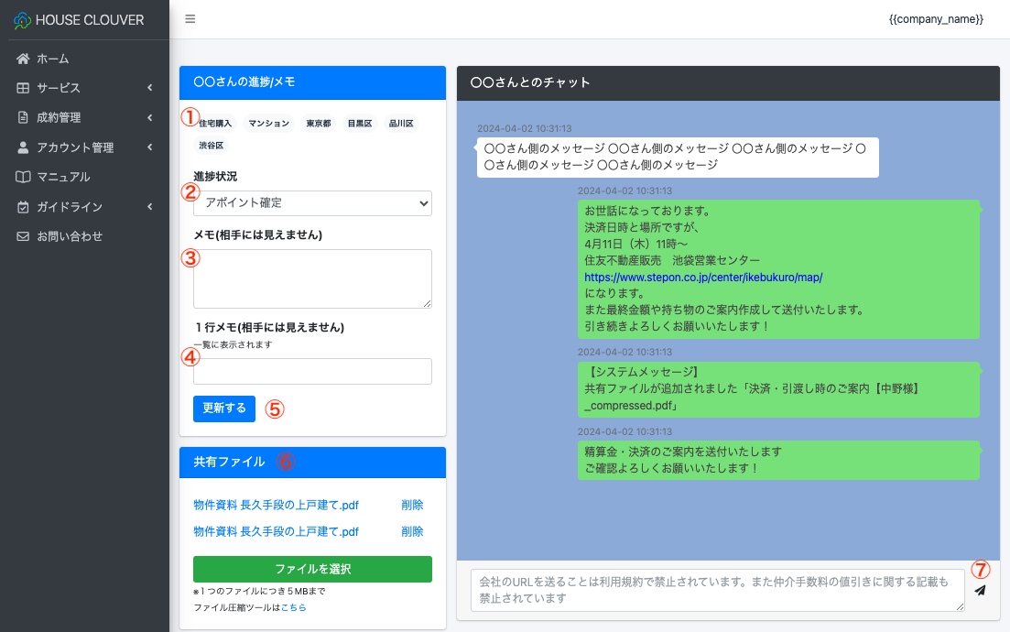Open first 物件資料 長久手段の上戸建て.pdf link
This screenshot has height=632, width=1010.
tap(276, 505)
